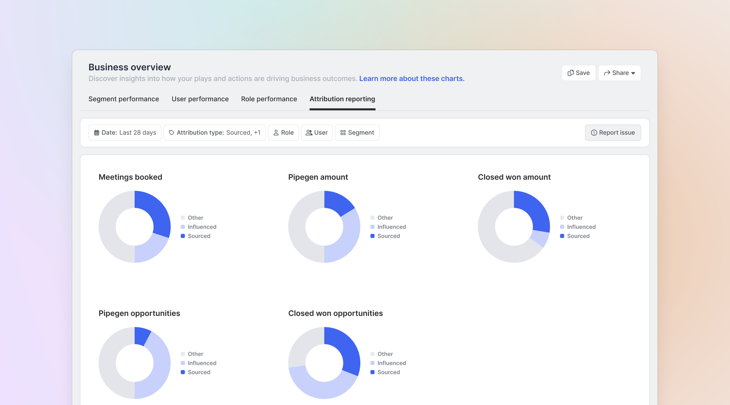Viewport: 730px width, 405px height.
Task: Click the people icon in User filter
Action: pos(309,133)
